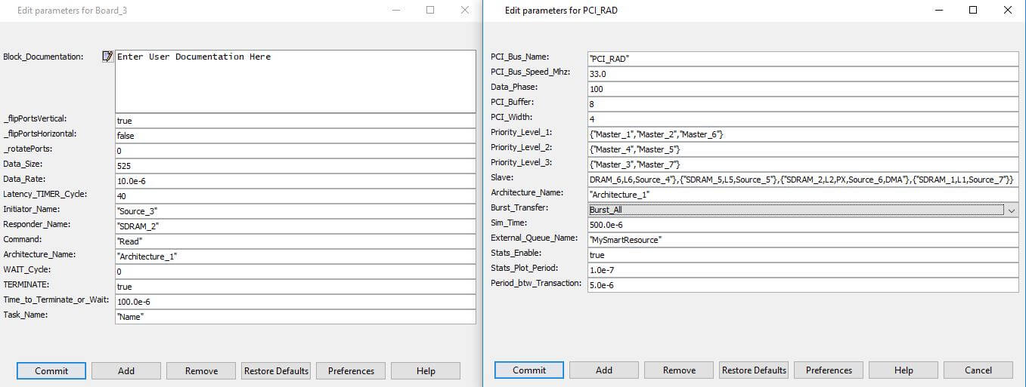The image size is (1026, 387).
Task: Click the Block_Documentation text area
Action: 295,81
